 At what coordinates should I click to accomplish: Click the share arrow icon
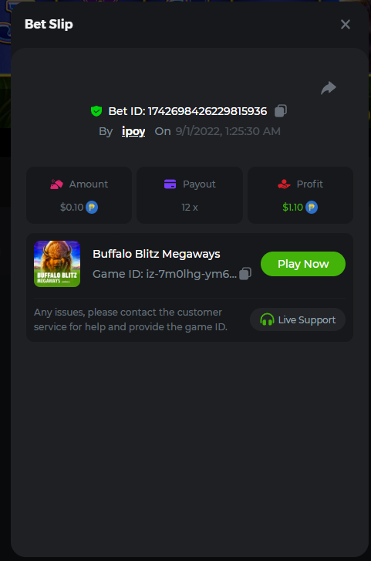point(329,88)
